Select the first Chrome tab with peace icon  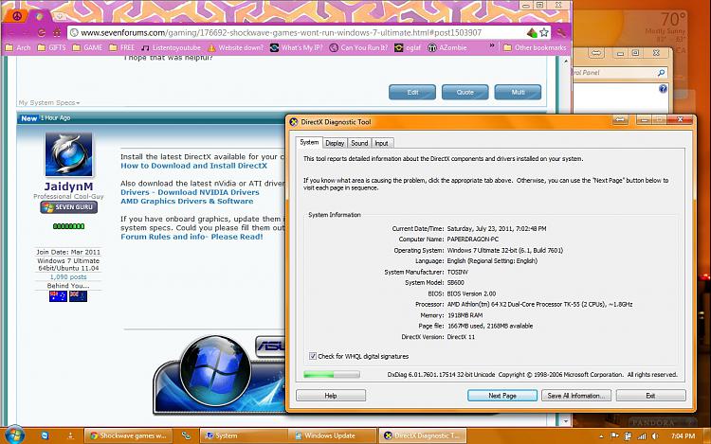17,17
